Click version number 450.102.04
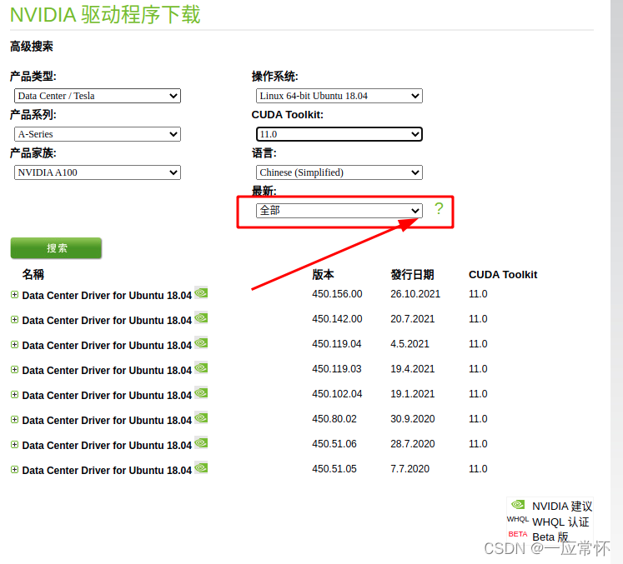This screenshot has width=623, height=564. 337,394
